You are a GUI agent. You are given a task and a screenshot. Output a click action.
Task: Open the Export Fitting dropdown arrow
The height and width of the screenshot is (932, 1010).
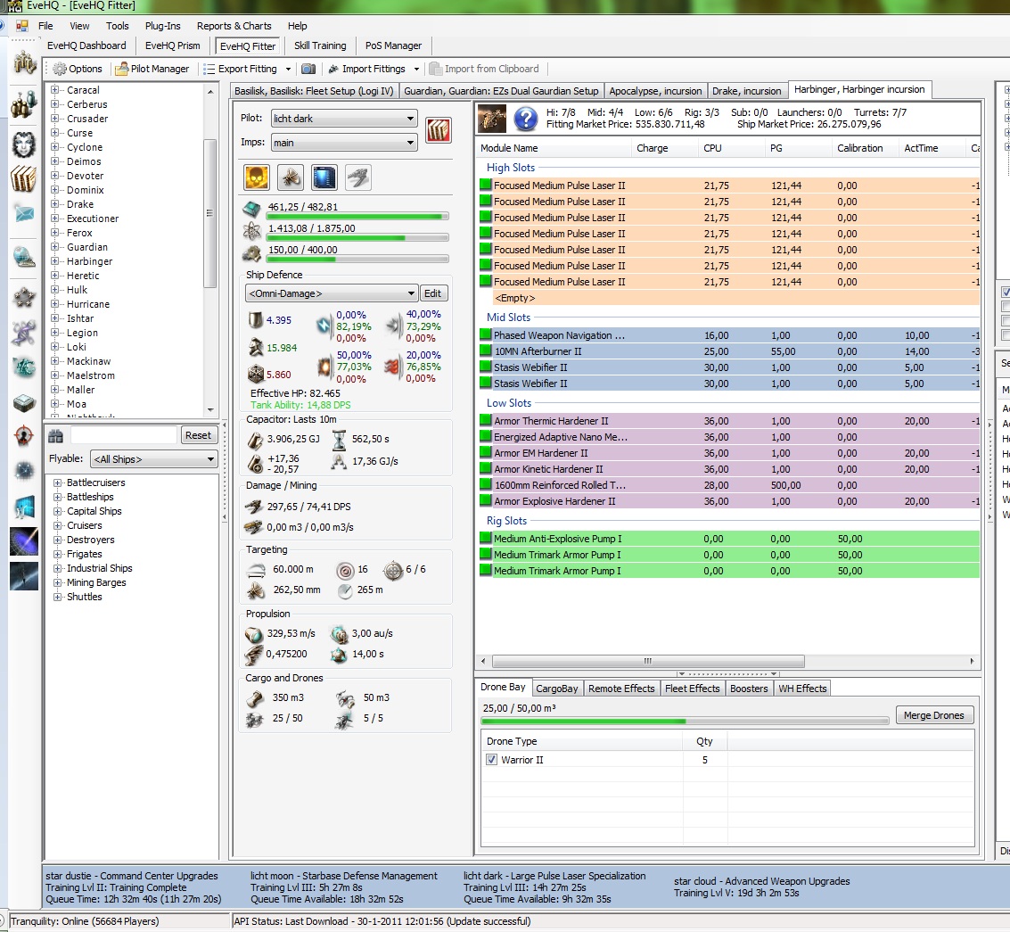[288, 69]
